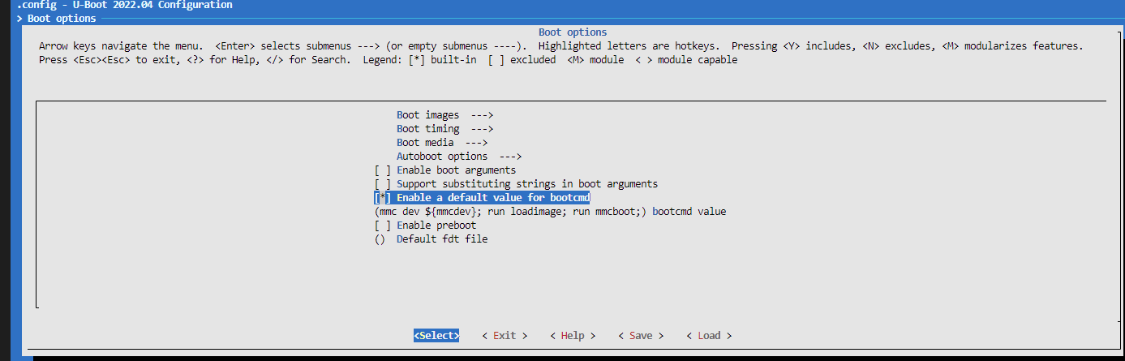Image resolution: width=1125 pixels, height=361 pixels.
Task: Open the Boot timing submenu
Action: 444,129
